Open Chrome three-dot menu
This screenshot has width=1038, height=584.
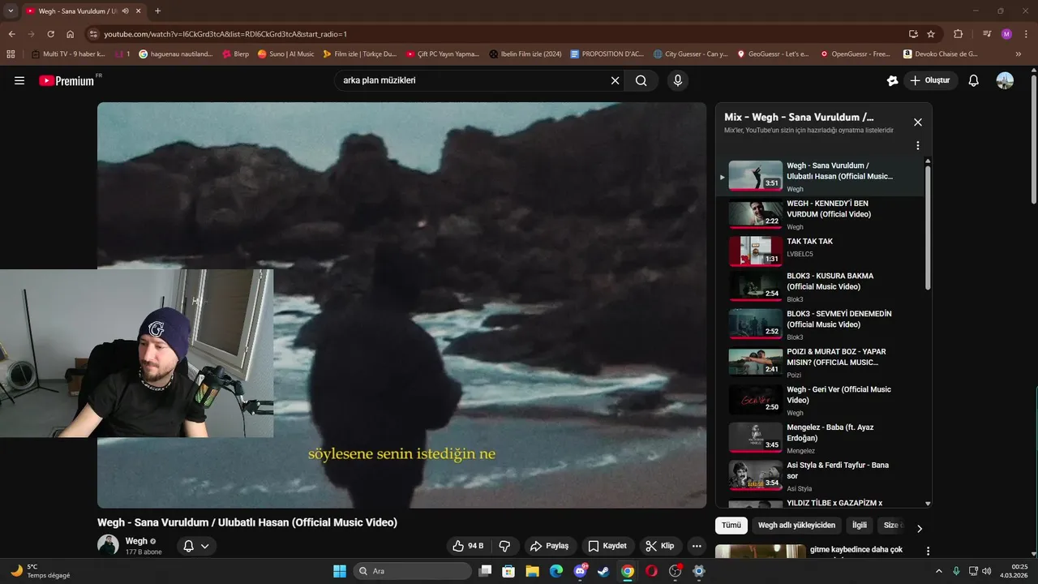(1026, 34)
